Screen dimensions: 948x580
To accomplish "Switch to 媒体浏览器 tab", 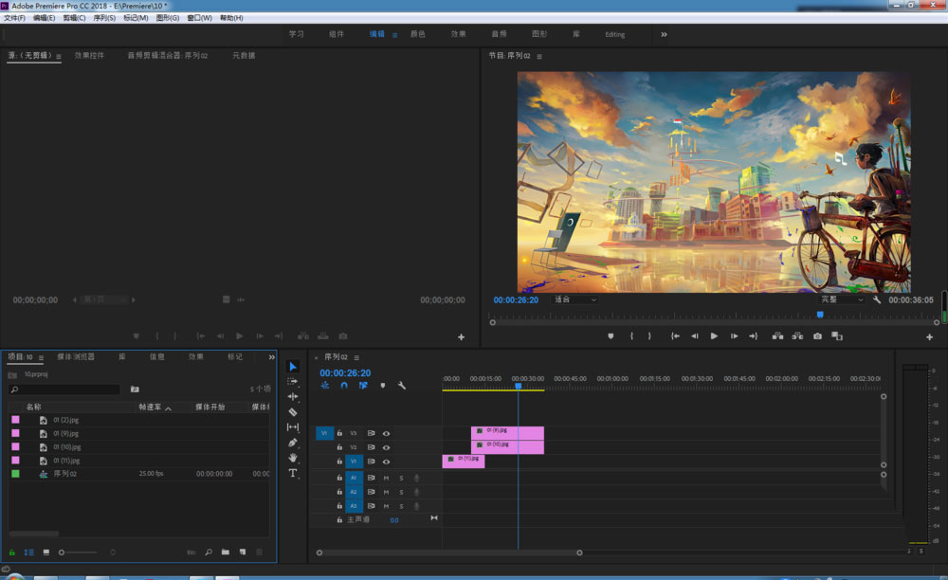I will click(x=76, y=357).
